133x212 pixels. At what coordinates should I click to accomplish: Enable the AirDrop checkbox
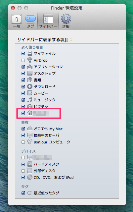point(23,60)
